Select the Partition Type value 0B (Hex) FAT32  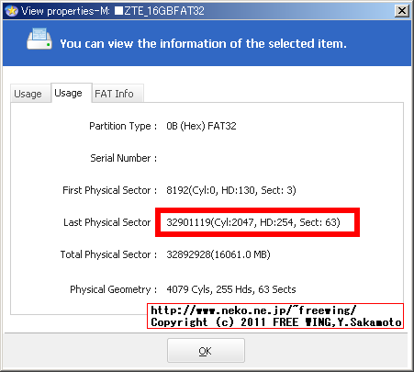[201, 126]
